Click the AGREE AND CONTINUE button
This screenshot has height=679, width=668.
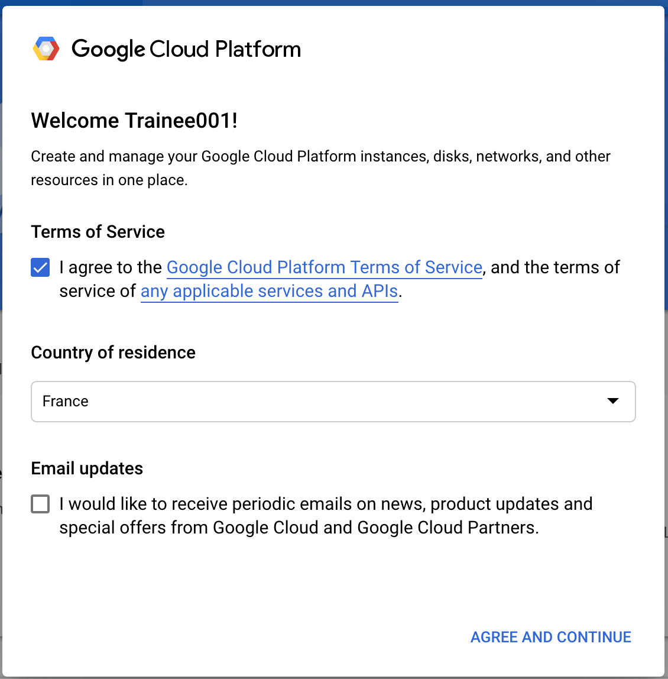pos(551,637)
